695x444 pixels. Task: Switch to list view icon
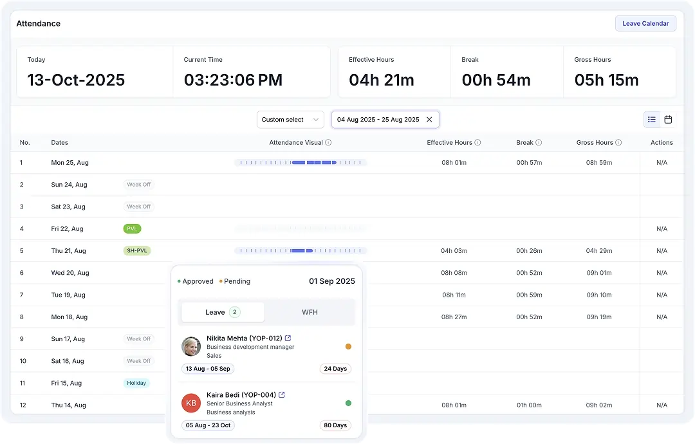[652, 120]
